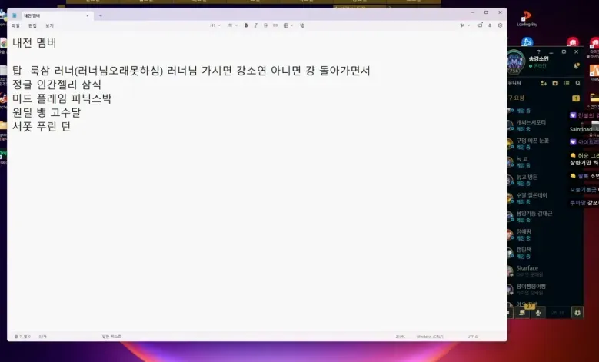Open the list style dropdown
599x362 pixels.
point(232,25)
